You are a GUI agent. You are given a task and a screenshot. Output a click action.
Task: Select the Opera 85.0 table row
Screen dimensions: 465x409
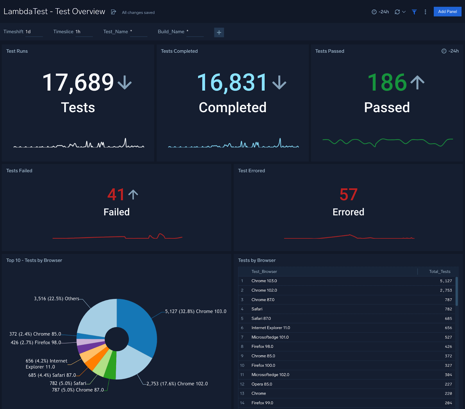coord(346,384)
